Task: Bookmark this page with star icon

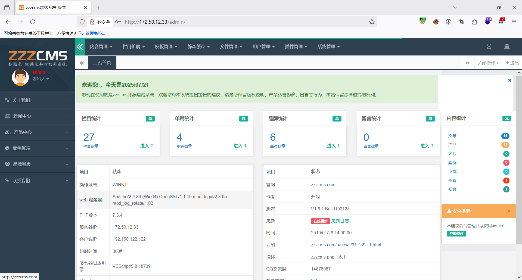Action: (x=372, y=22)
